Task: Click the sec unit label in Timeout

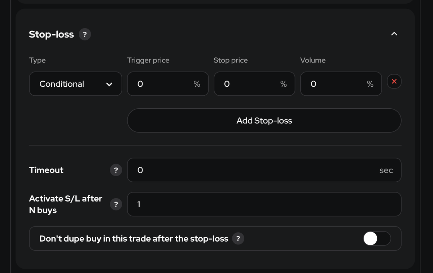Action: click(386, 170)
